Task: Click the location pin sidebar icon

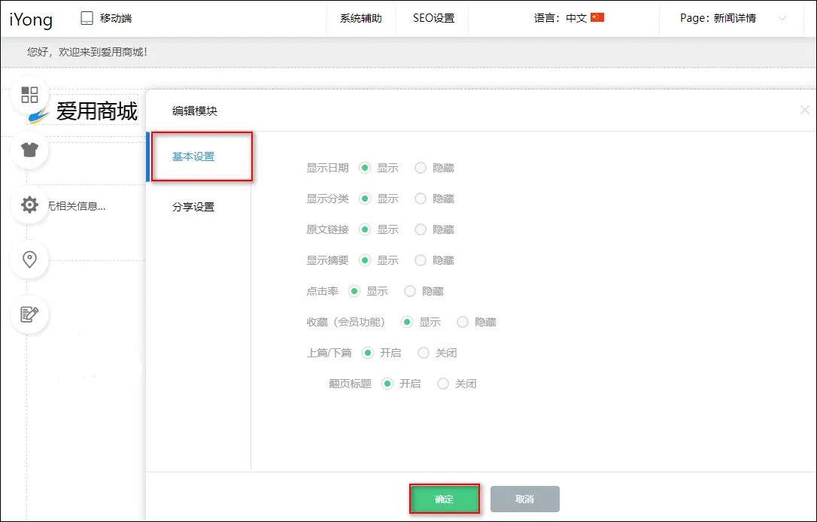Action: pyautogui.click(x=29, y=259)
